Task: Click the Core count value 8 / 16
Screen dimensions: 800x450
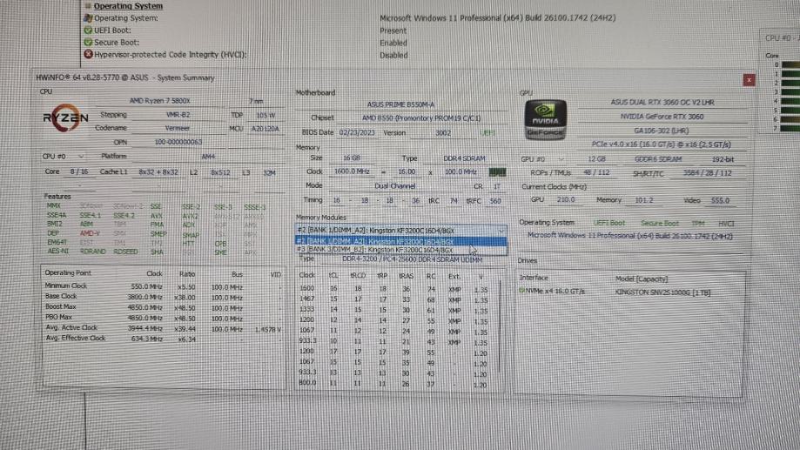Action: click(x=79, y=172)
